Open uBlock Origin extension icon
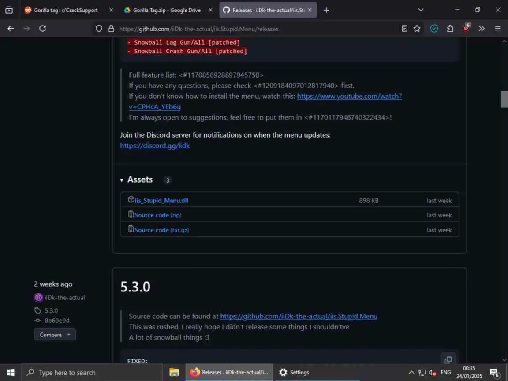508x381 pixels. click(466, 28)
